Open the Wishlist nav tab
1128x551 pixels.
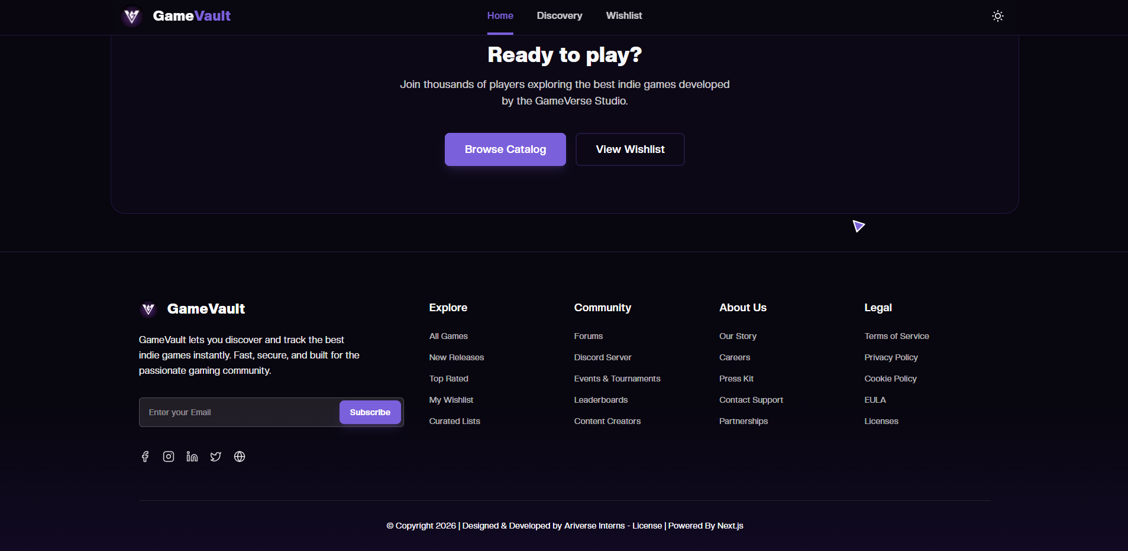click(624, 16)
